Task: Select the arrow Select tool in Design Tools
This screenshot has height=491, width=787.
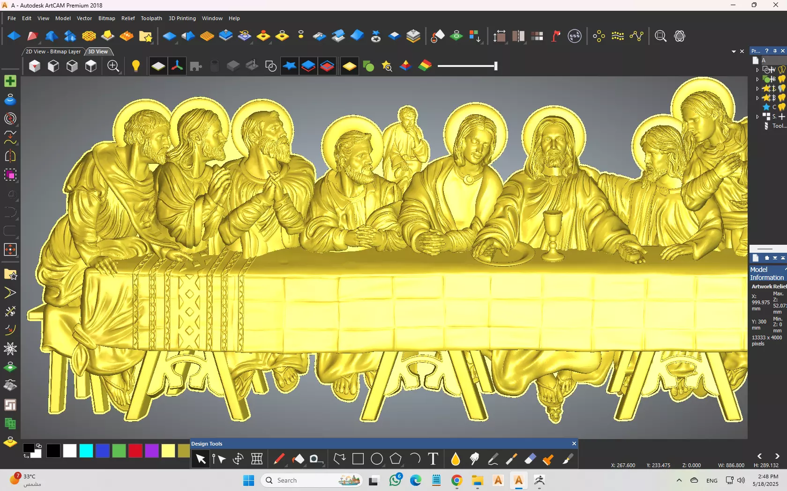Action: pyautogui.click(x=201, y=459)
